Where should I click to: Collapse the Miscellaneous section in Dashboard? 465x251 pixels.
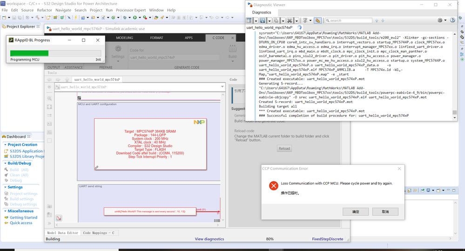(x=5, y=211)
